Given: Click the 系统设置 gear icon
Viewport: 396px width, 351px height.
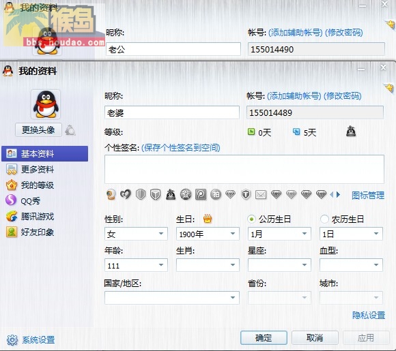Looking at the screenshot, I should coord(12,340).
